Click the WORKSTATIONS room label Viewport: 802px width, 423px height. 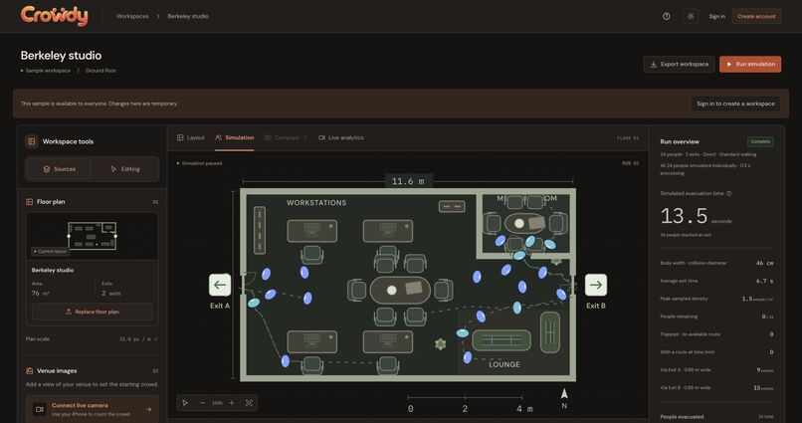coord(316,203)
